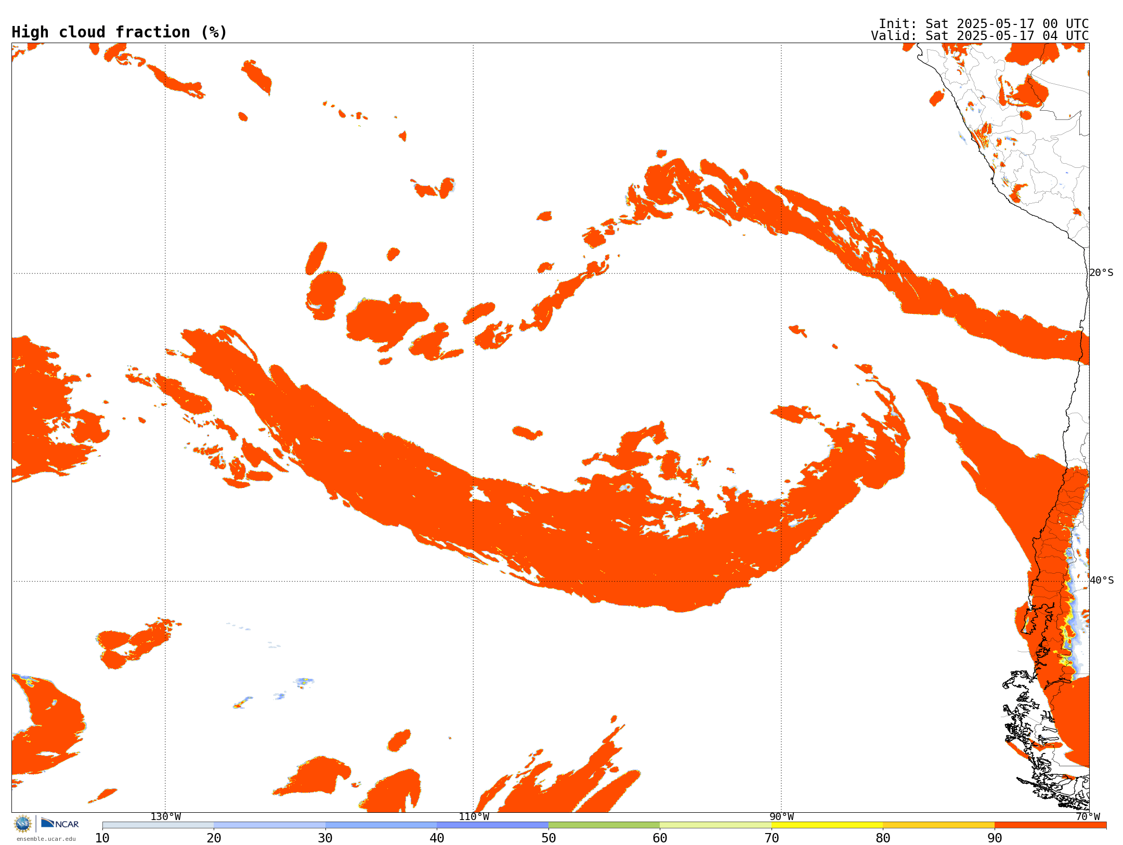Select the 40-50 periwinkle colorbar segment

[x=493, y=825]
